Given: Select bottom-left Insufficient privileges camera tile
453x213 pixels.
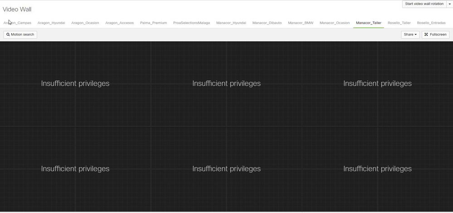Looking at the screenshot, I should pyautogui.click(x=75, y=169).
